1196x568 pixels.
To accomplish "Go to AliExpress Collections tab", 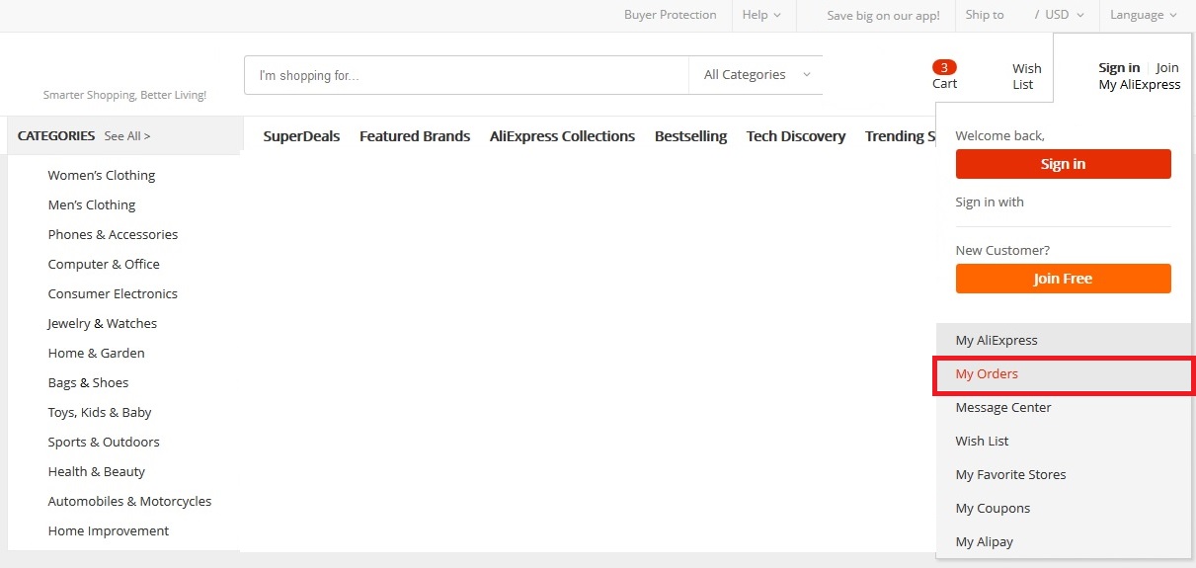I will [x=562, y=136].
